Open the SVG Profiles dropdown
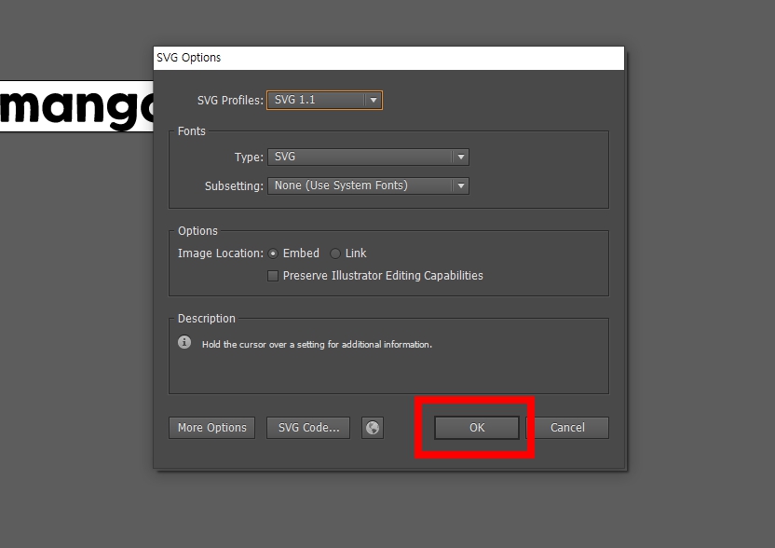775x548 pixels. (325, 101)
